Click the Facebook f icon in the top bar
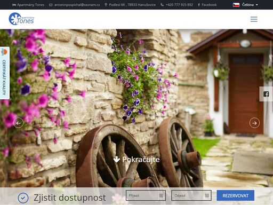Screen dimensions: 273x205 point(199,5)
